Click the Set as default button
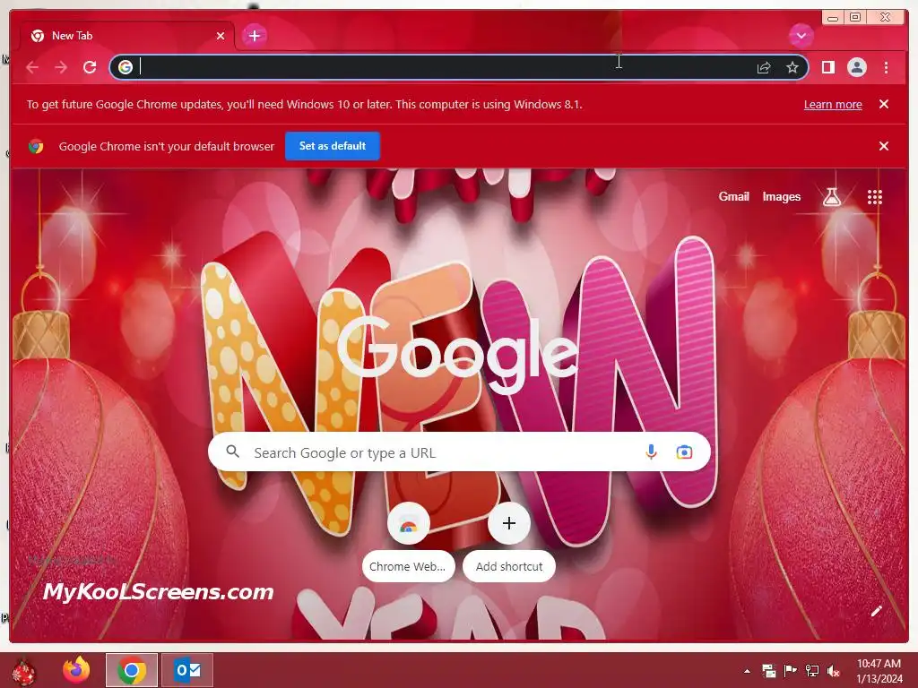This screenshot has height=688, width=918. point(333,146)
